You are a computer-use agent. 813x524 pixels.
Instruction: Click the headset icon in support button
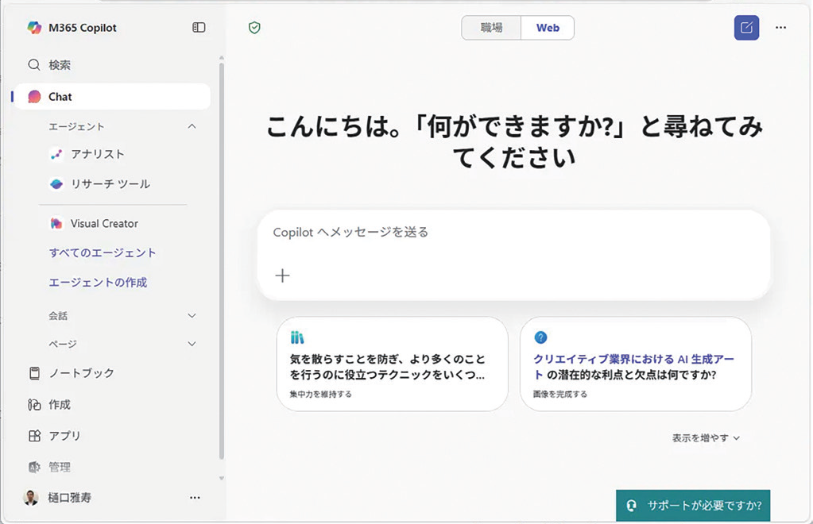point(631,506)
